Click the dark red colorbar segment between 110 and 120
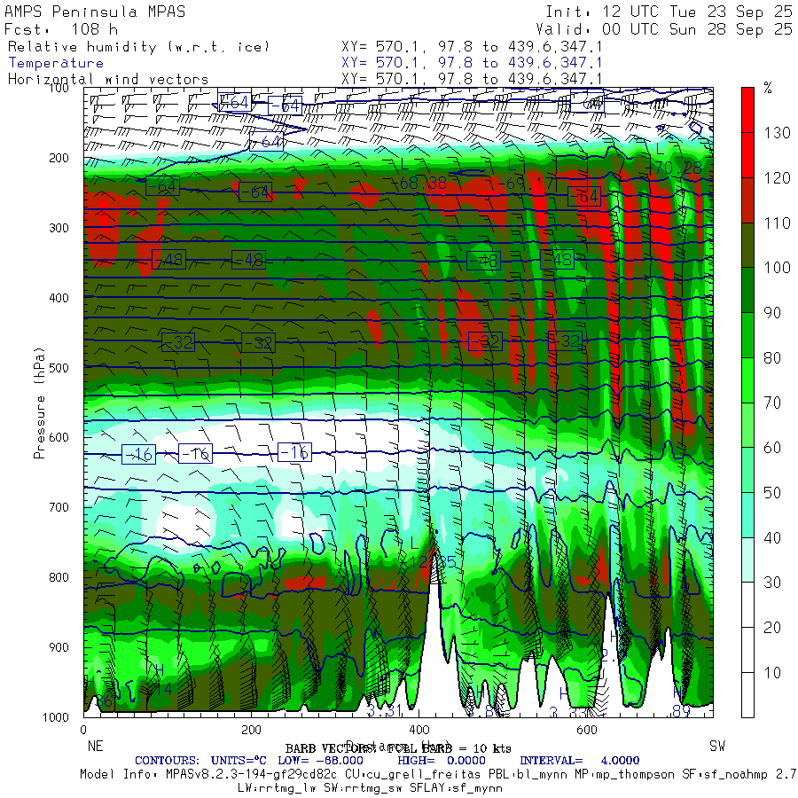798x798 pixels. pos(747,200)
